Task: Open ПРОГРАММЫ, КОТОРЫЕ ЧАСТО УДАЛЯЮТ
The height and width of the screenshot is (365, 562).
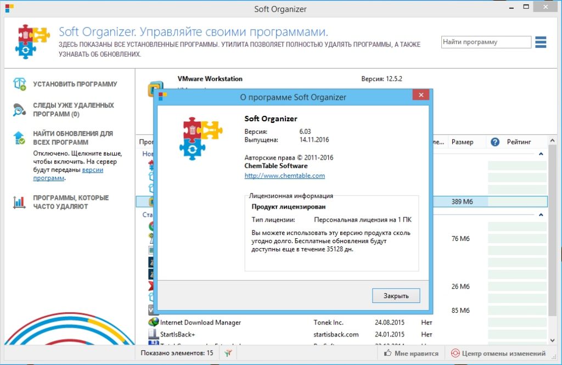Action: pyautogui.click(x=71, y=202)
